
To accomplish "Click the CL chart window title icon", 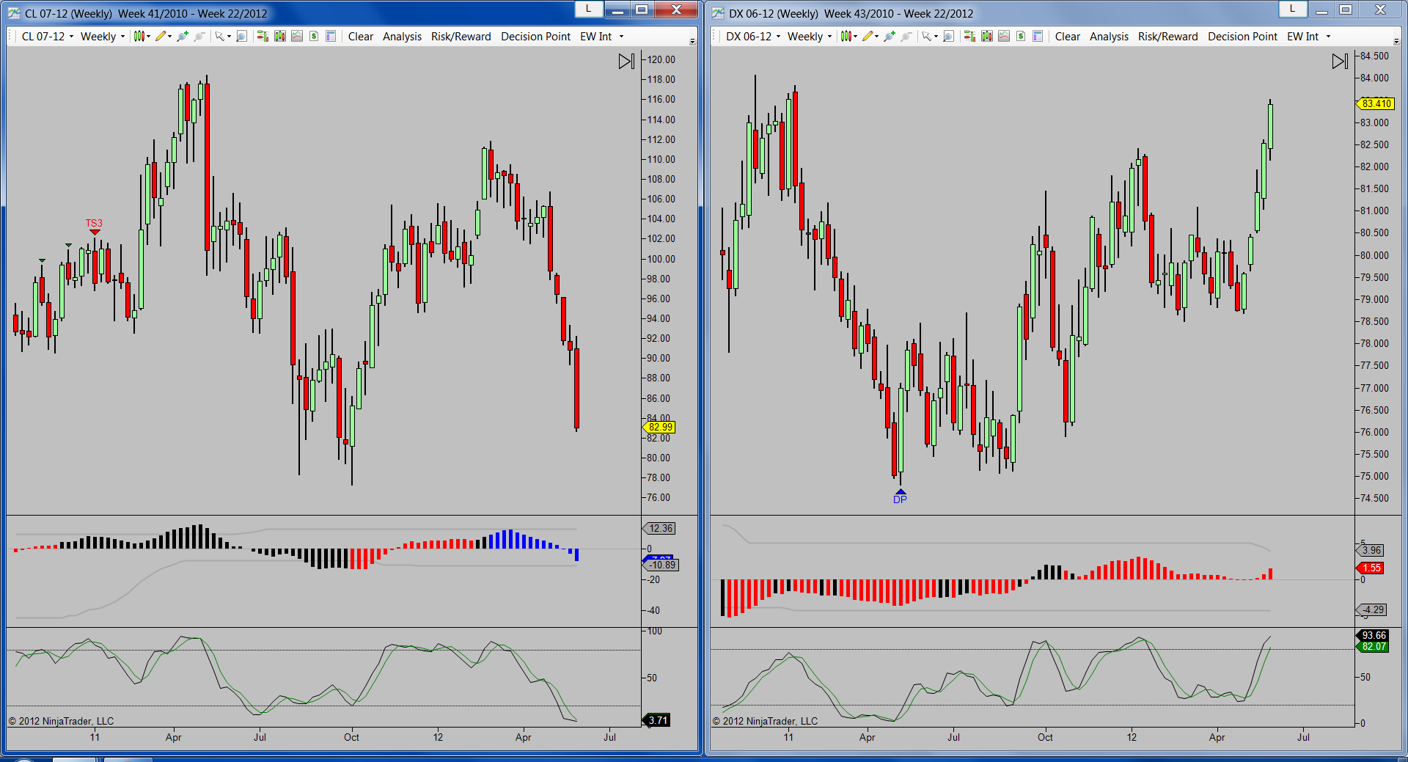I will [x=13, y=13].
